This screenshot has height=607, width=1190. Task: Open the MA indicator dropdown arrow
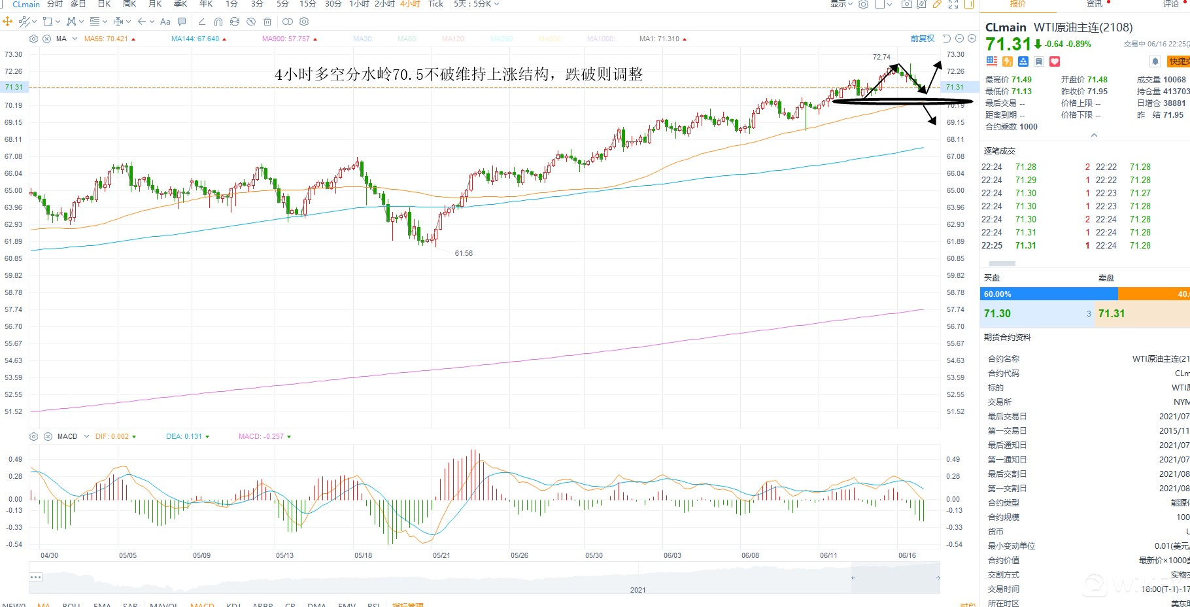[x=75, y=39]
